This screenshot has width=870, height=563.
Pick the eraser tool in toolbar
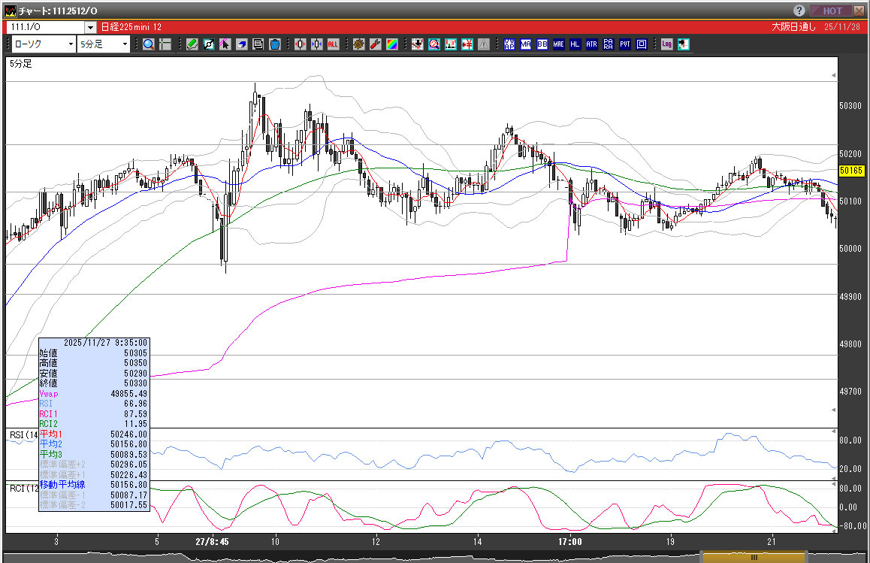pos(242,44)
